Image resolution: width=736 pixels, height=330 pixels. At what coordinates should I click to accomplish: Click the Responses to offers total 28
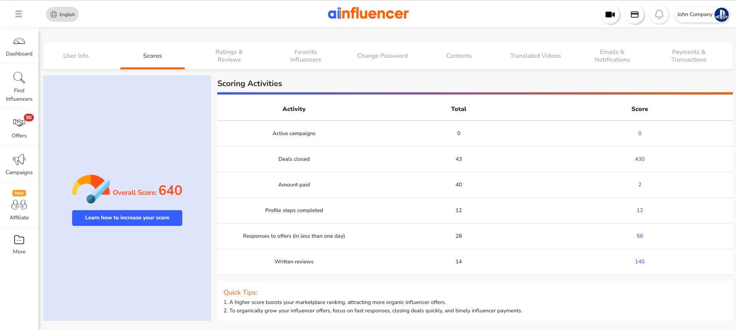point(459,236)
